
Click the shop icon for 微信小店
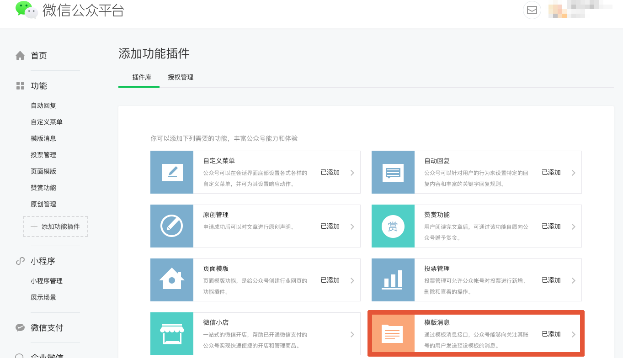pos(172,334)
